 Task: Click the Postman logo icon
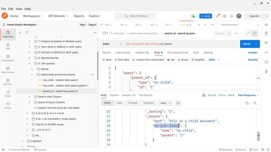5,16
